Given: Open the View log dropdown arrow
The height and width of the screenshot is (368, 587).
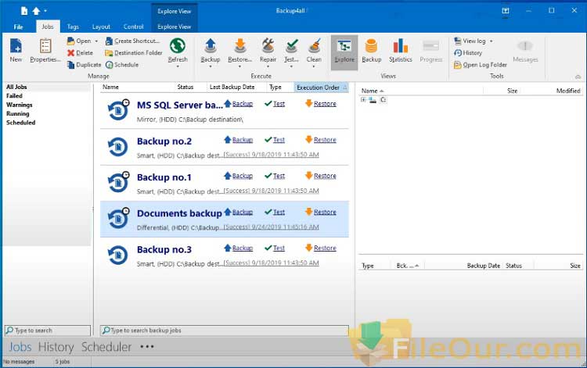Looking at the screenshot, I should coord(492,41).
